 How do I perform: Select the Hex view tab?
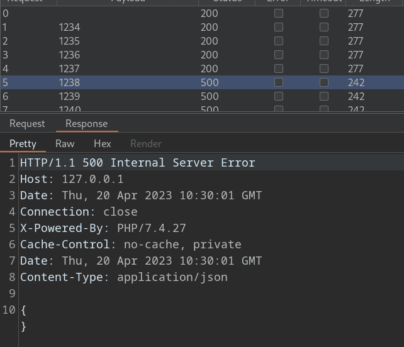coord(103,144)
